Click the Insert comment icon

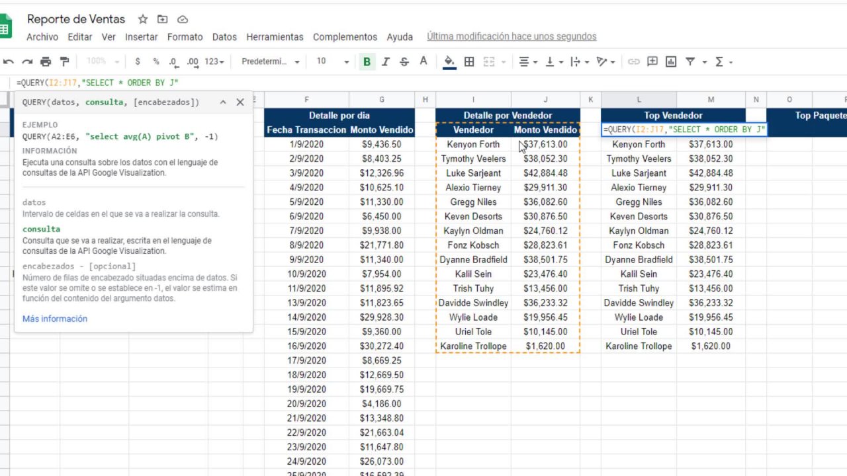[x=652, y=61]
